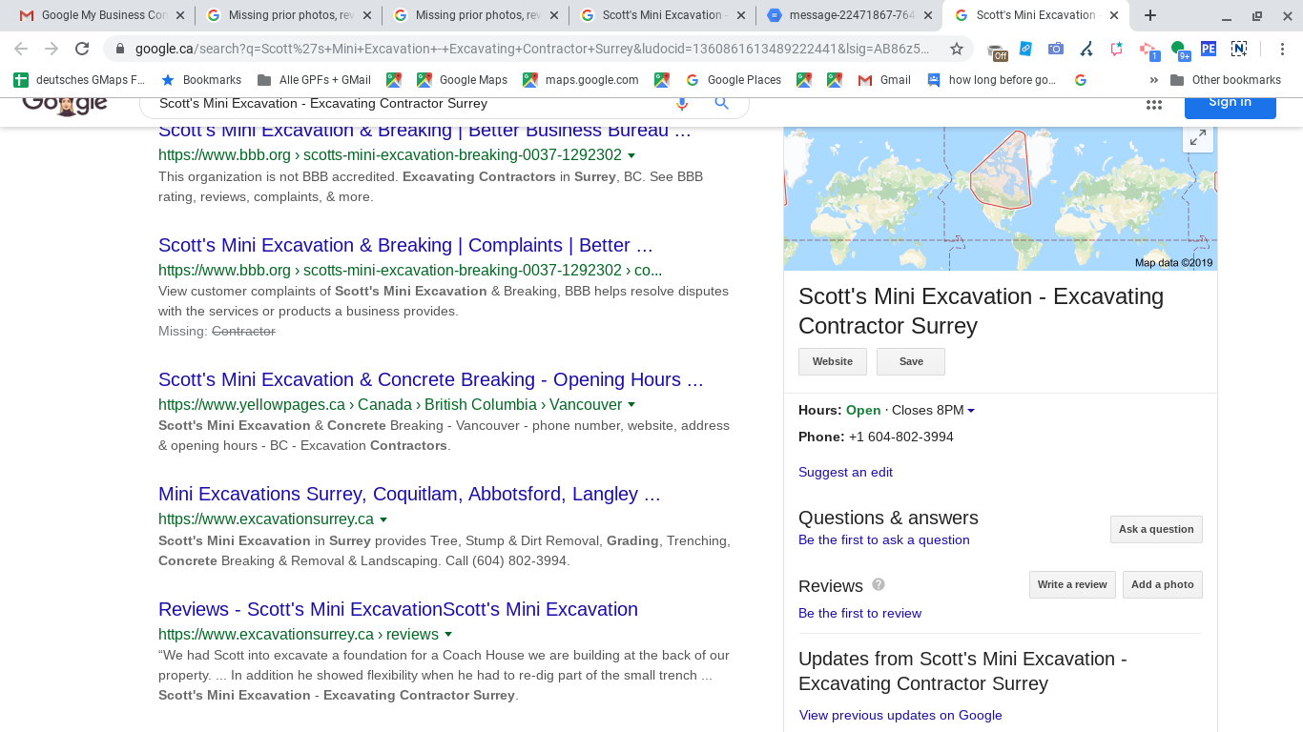
Task: Open the BBB Complaints result title
Action: [x=405, y=245]
